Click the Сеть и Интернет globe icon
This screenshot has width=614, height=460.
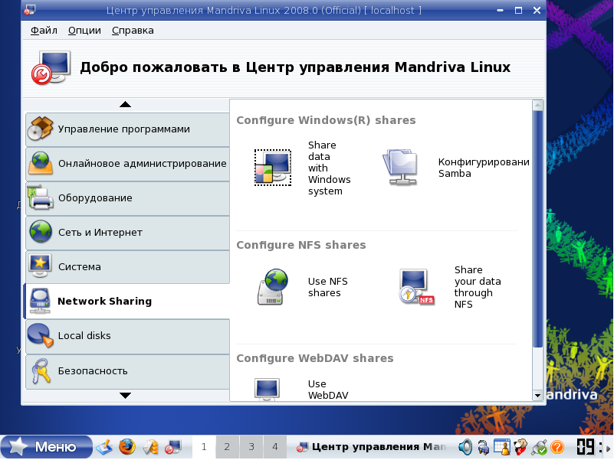point(41,232)
